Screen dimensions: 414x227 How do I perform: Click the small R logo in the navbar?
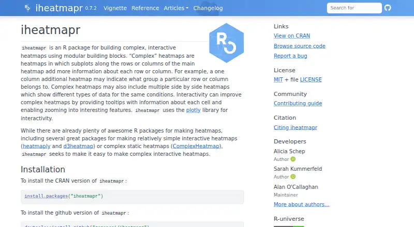[27, 8]
